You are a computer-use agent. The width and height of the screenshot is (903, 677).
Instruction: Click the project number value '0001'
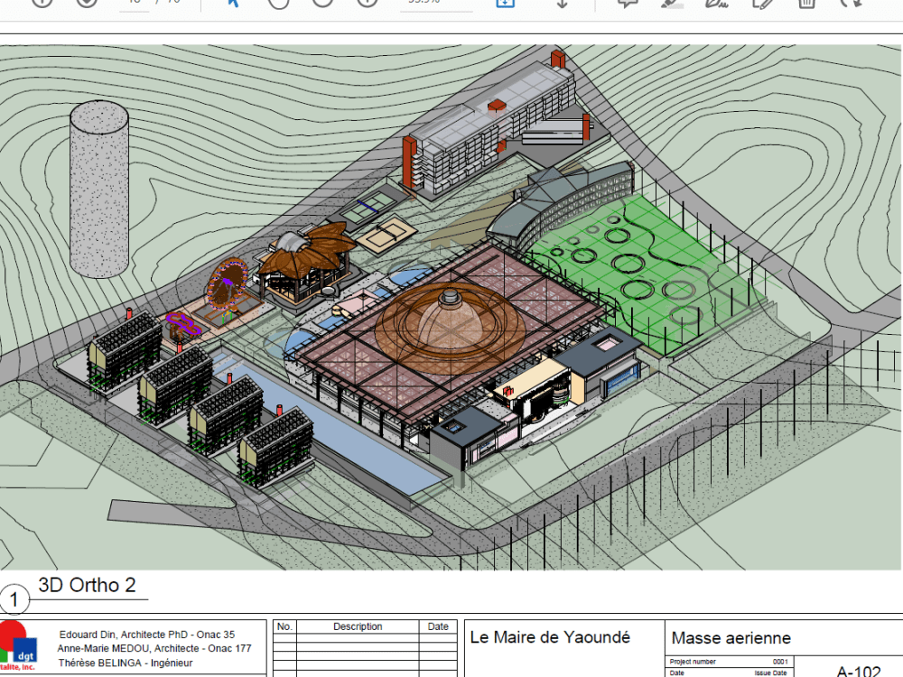[780, 662]
